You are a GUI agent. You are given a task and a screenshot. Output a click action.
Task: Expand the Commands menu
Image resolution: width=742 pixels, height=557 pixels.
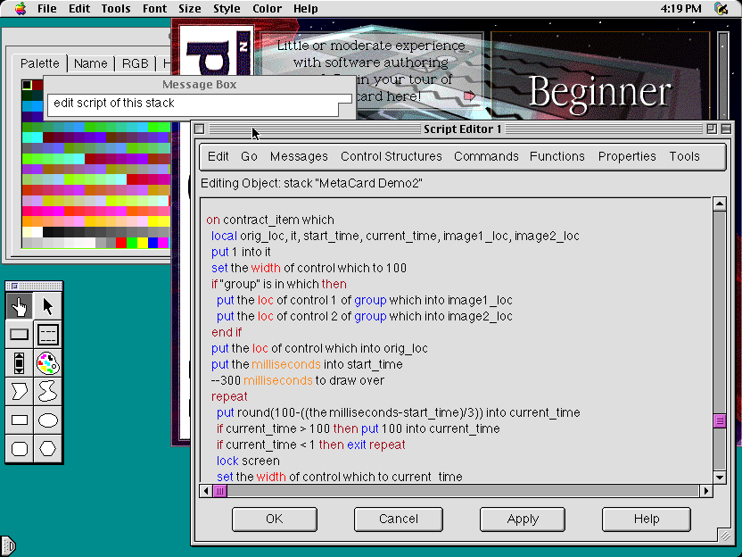tap(486, 156)
